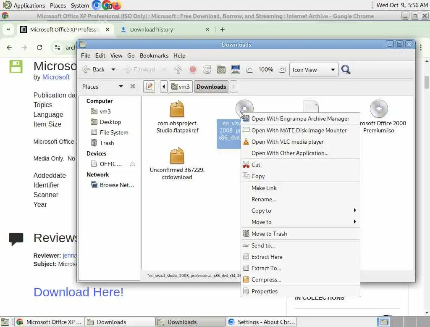Select the com.obsproject.Studio.flatpakref file
430x327 pixels.
(x=177, y=117)
